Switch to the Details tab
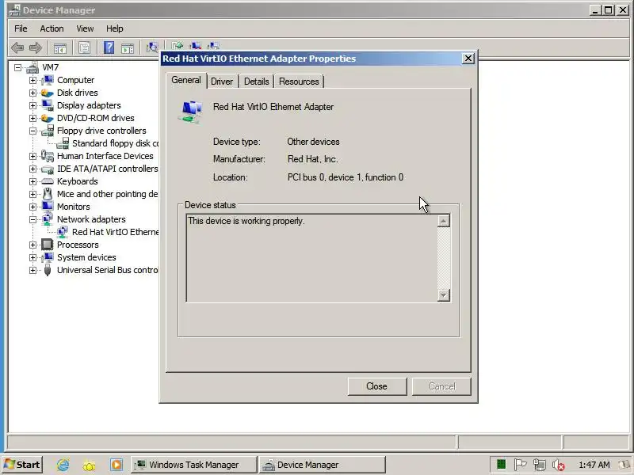The height and width of the screenshot is (475, 634). click(256, 82)
